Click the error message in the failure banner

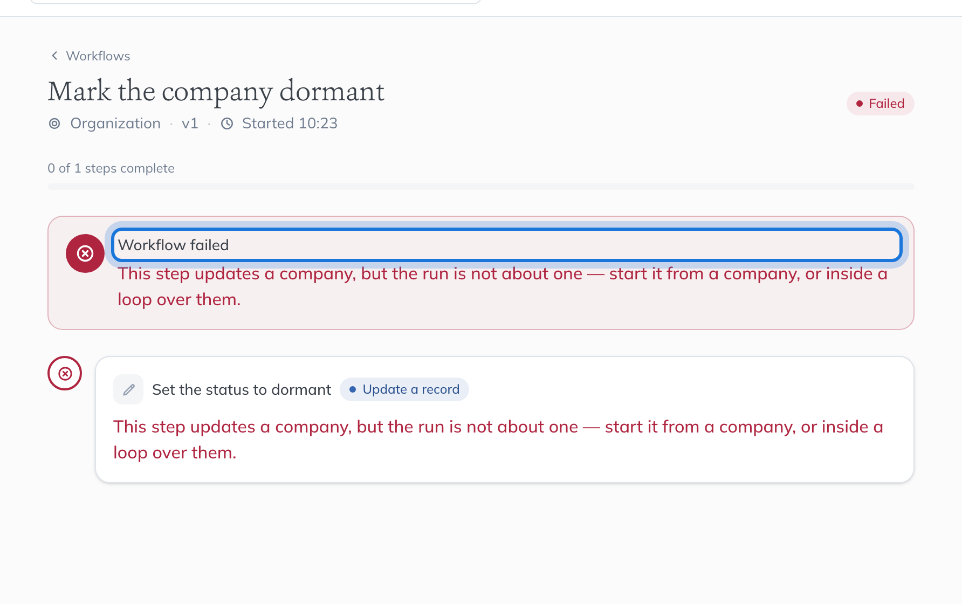pos(503,287)
